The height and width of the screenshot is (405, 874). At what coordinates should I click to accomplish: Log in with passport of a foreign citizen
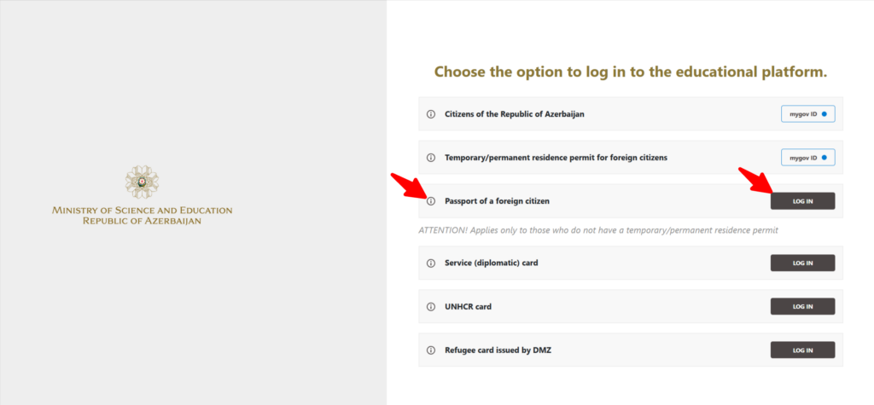tap(802, 201)
